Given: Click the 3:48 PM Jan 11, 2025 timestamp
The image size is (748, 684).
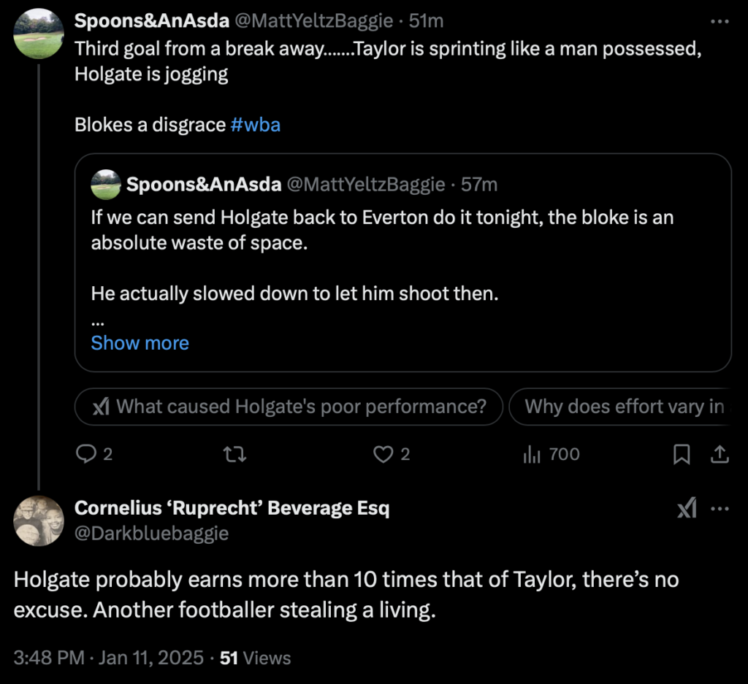Looking at the screenshot, I should (109, 658).
